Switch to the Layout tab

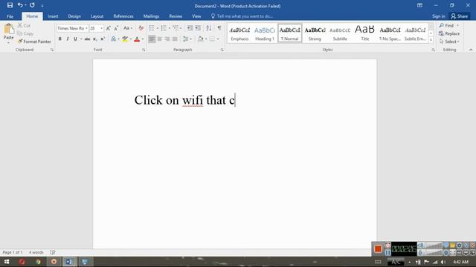[97, 16]
